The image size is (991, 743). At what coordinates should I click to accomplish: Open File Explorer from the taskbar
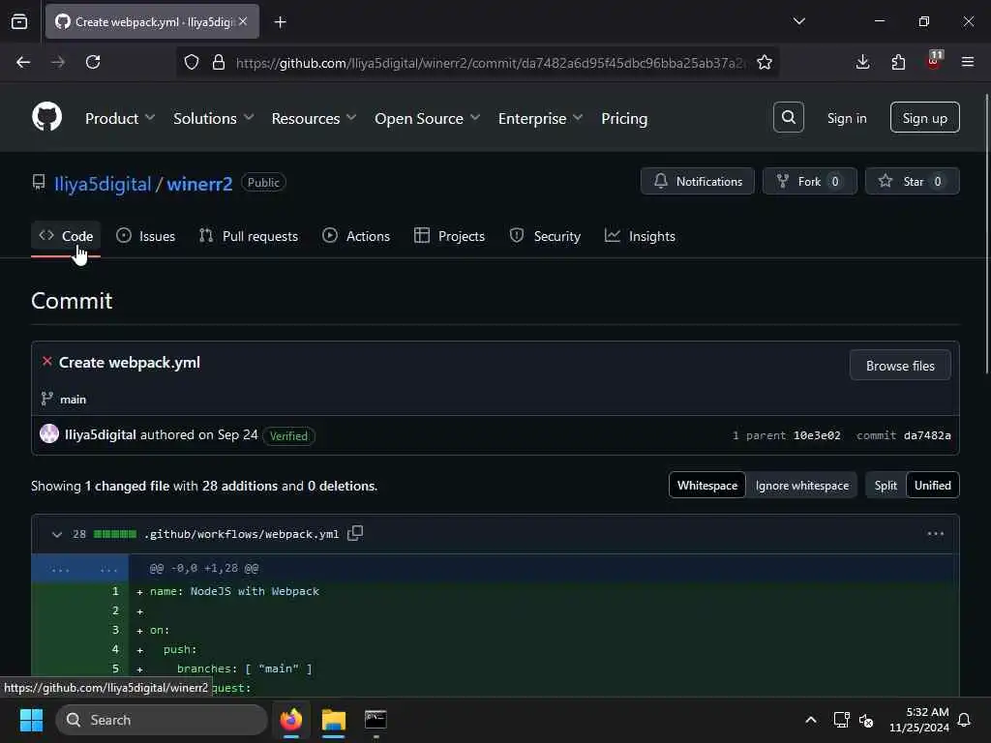(x=334, y=720)
